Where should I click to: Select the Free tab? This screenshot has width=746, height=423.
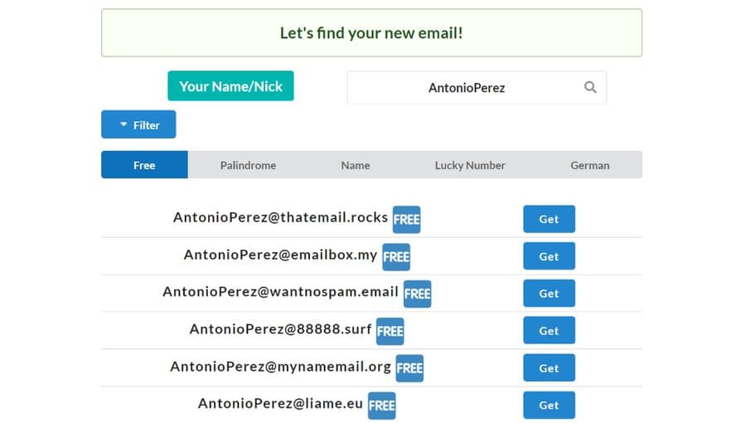pos(144,165)
